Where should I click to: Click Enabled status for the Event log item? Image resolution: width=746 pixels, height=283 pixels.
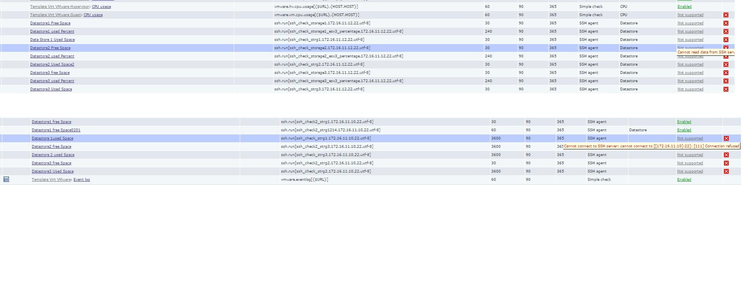pos(684,180)
